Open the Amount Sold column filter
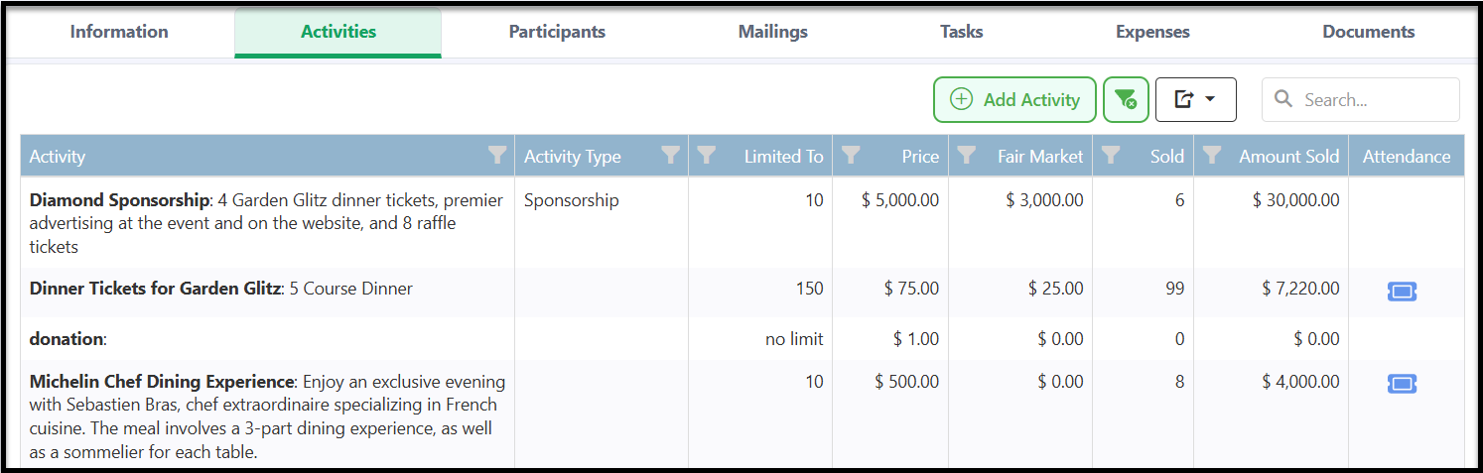Screen dimensions: 1483x473 click(1211, 155)
